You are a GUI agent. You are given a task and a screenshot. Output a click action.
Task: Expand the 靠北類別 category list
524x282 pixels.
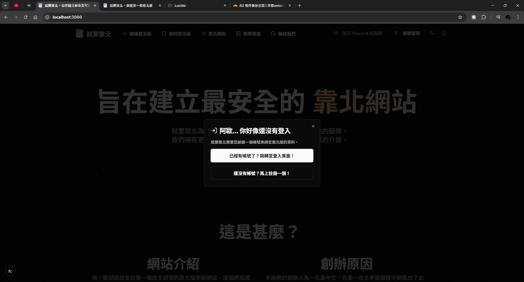coord(213,34)
